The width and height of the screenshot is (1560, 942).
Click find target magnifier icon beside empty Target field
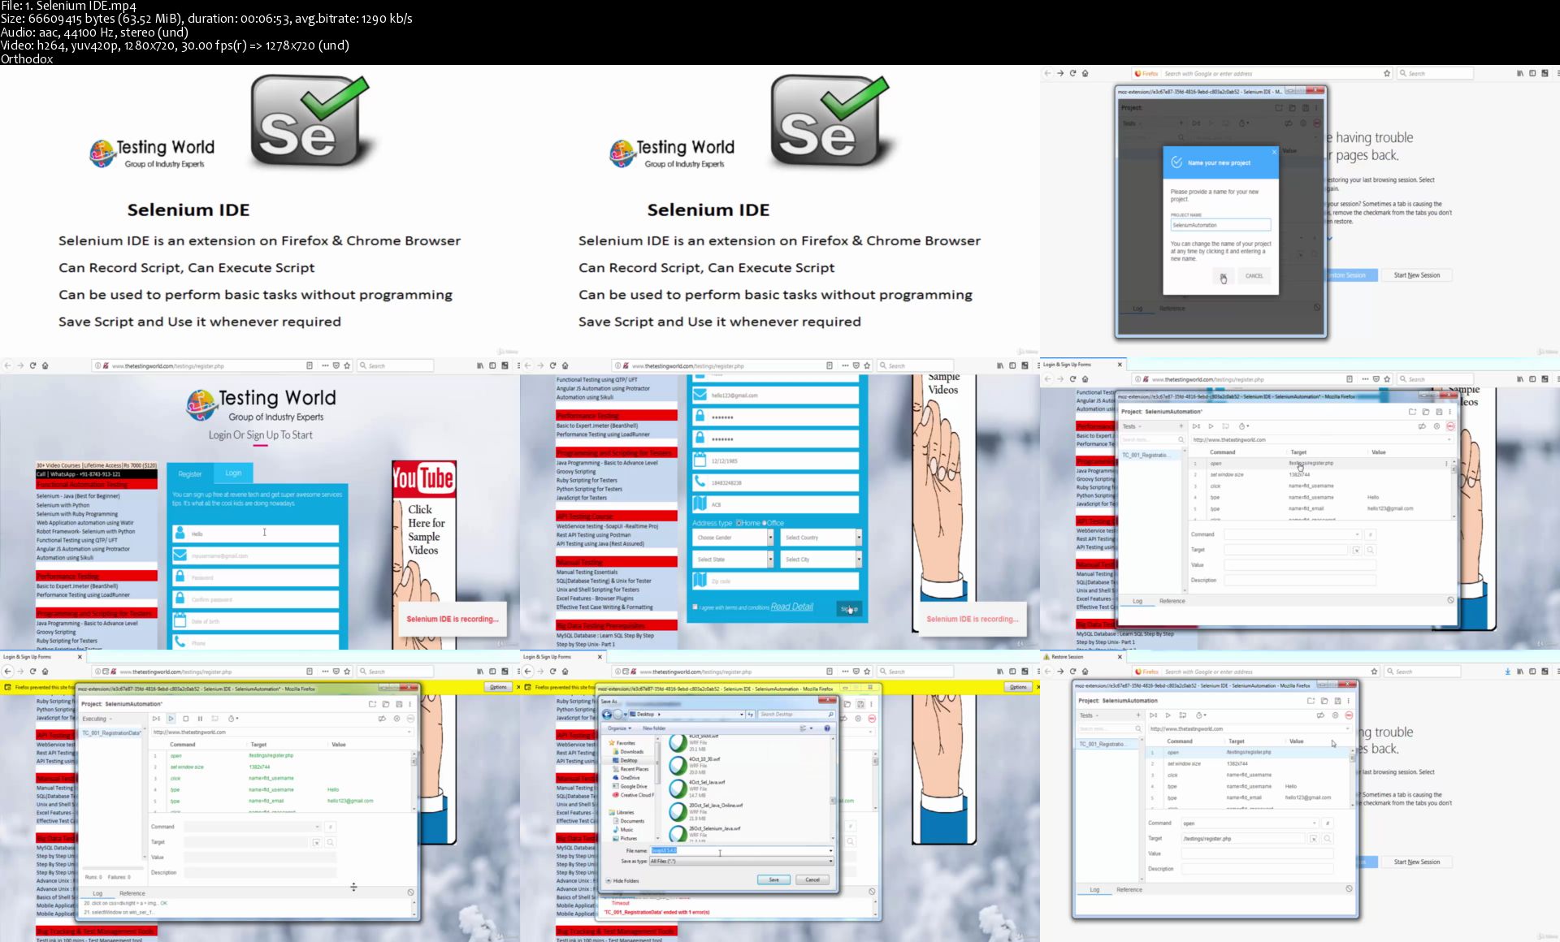1371,551
